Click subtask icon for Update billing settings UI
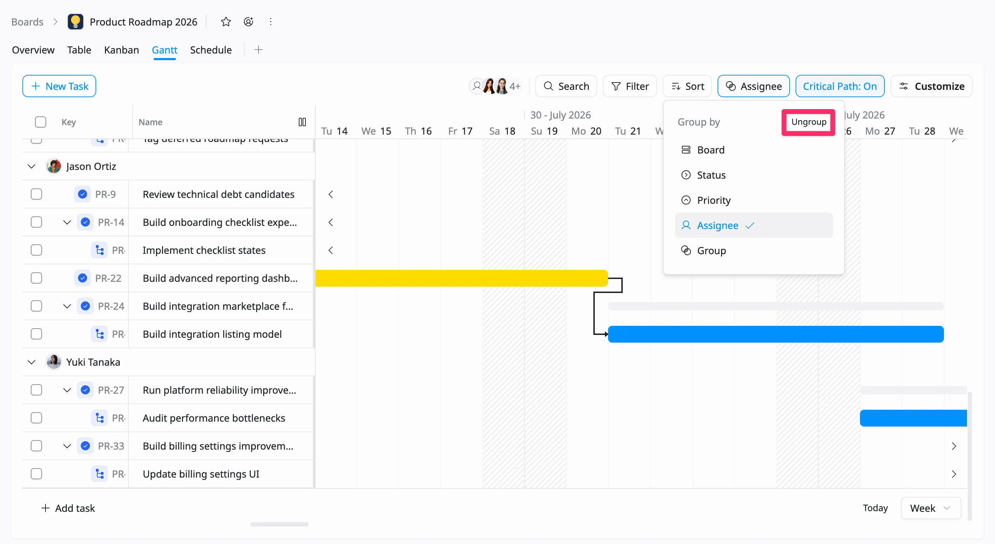Image resolution: width=995 pixels, height=544 pixels. pyautogui.click(x=99, y=474)
